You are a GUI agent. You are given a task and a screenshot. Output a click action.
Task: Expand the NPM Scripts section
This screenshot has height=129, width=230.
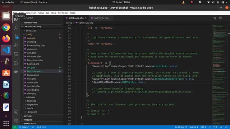tap(42, 124)
